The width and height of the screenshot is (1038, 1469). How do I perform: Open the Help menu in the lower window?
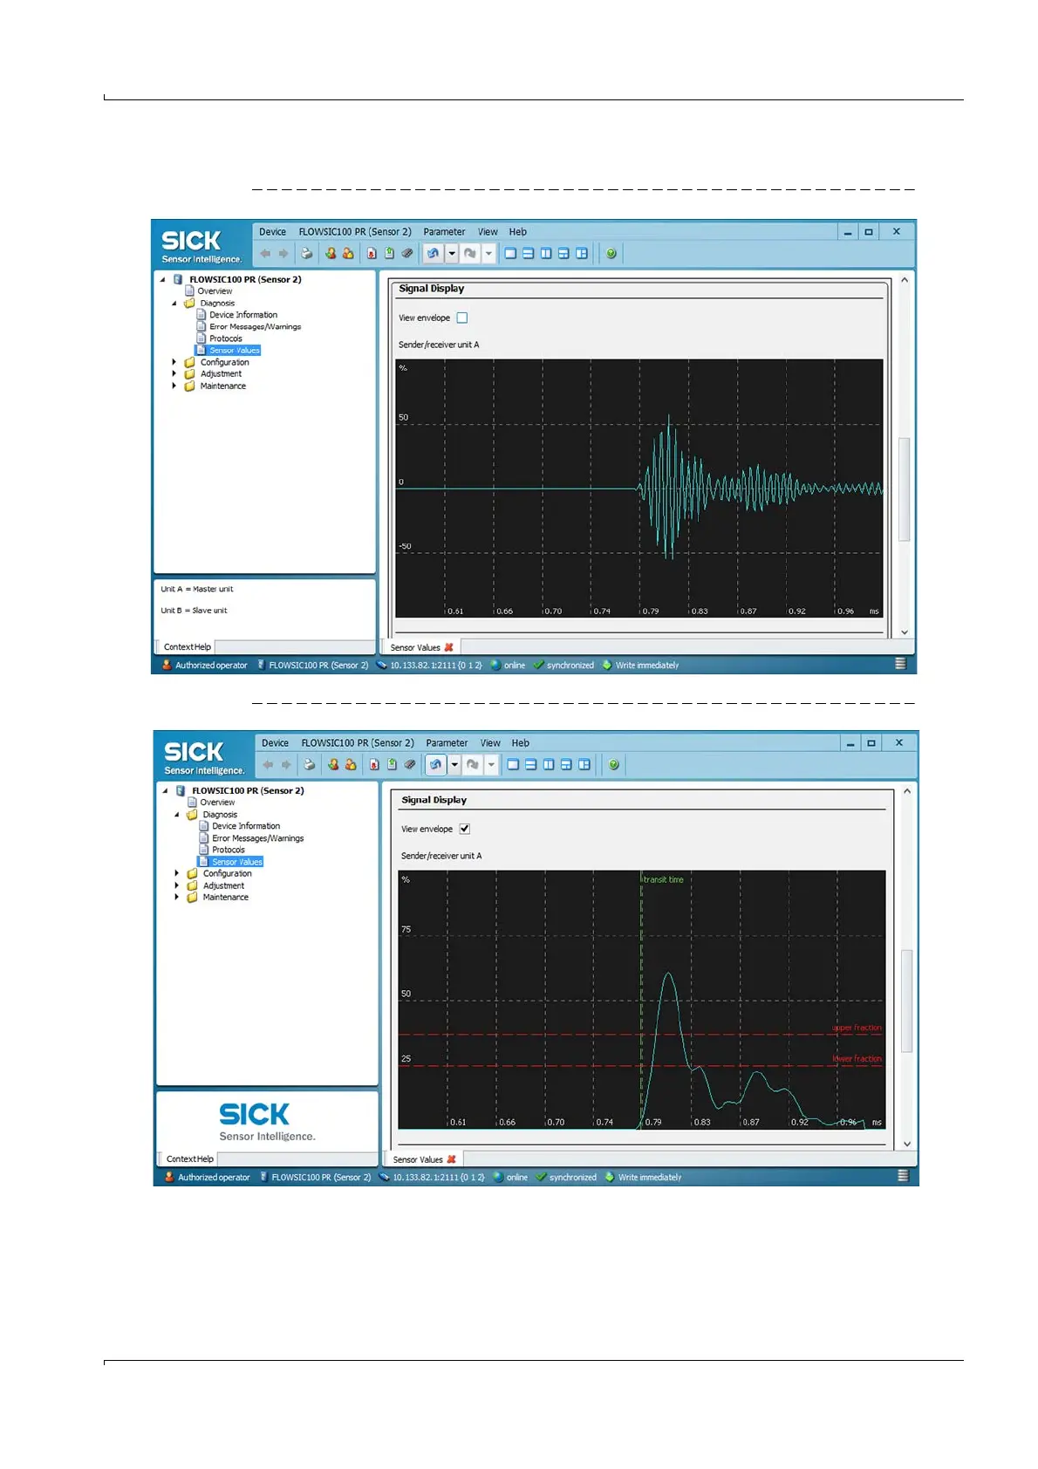tap(521, 743)
